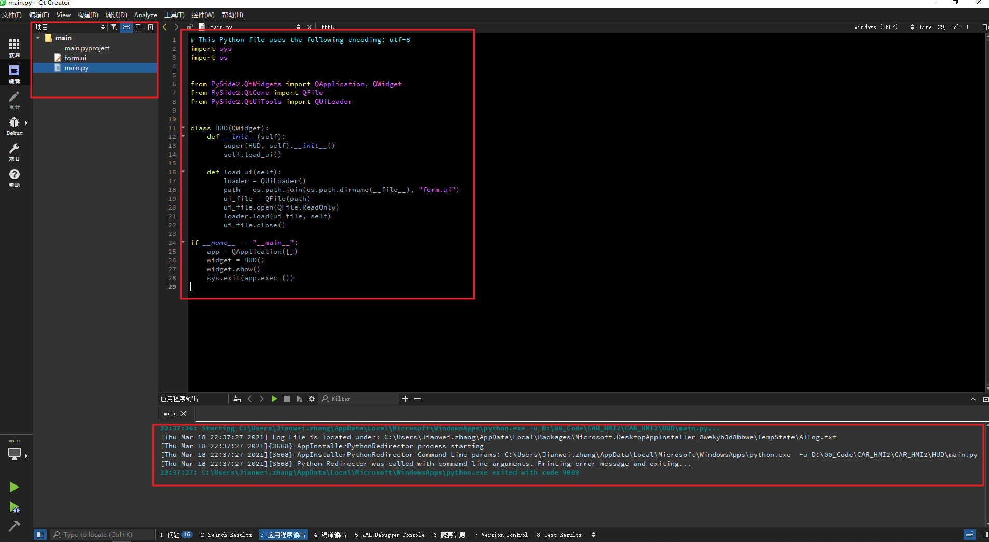Open the 文件(F) menu
Screen dimensions: 989x542
[12, 15]
